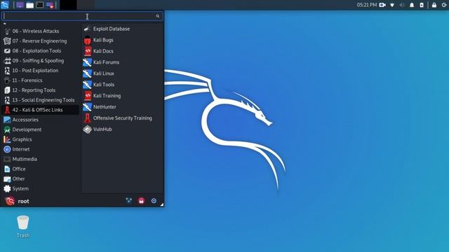The image size is (449, 252).
Task: Open the Graphics category
Action: [40, 139]
